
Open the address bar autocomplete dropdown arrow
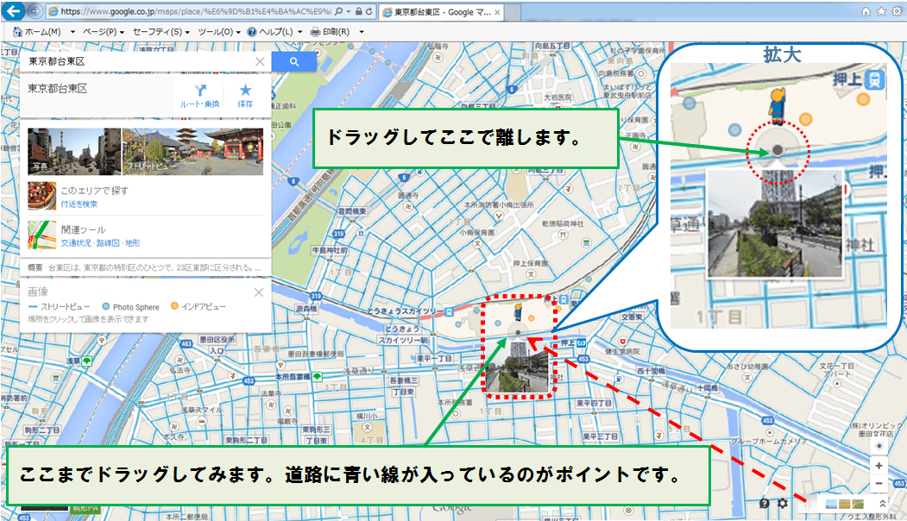[x=349, y=11]
